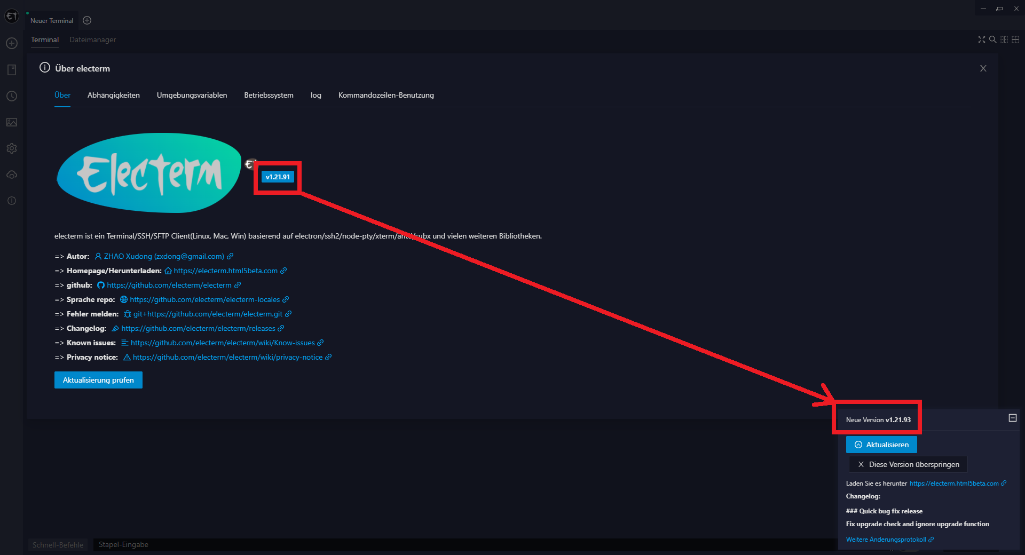Click the Aktualisieren update button

click(x=881, y=445)
